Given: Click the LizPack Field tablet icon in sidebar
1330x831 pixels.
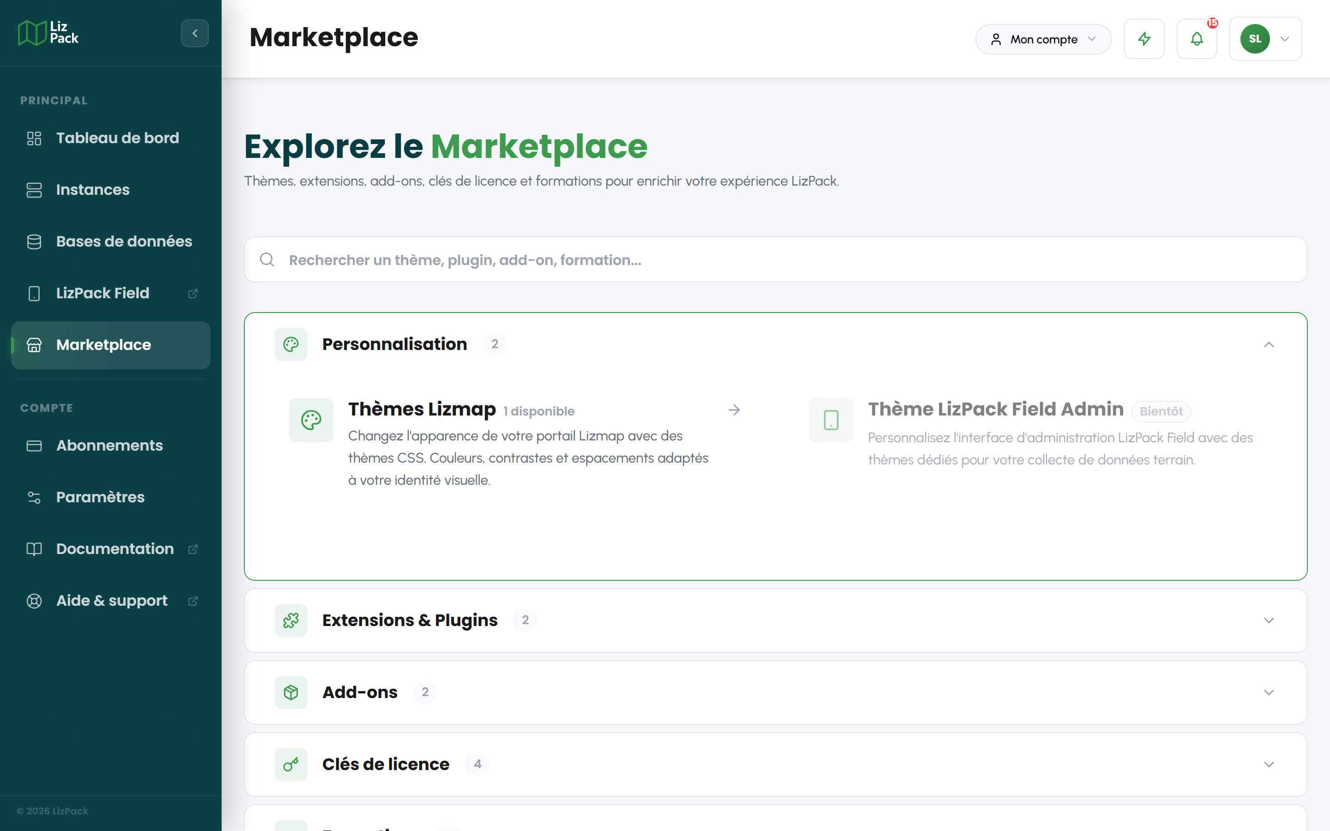Looking at the screenshot, I should pyautogui.click(x=34, y=294).
